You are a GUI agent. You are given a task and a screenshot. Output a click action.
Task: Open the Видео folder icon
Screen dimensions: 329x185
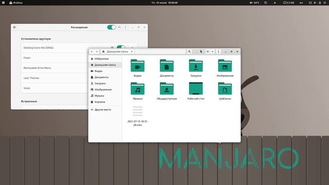pyautogui.click(x=137, y=66)
